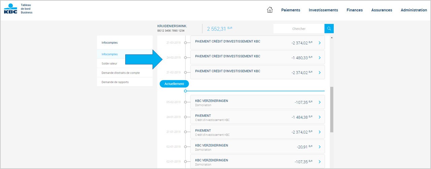Click the vertical scrollbar thumb

(332, 109)
